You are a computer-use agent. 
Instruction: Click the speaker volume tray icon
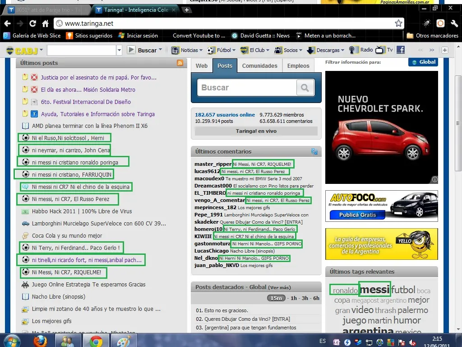412,342
